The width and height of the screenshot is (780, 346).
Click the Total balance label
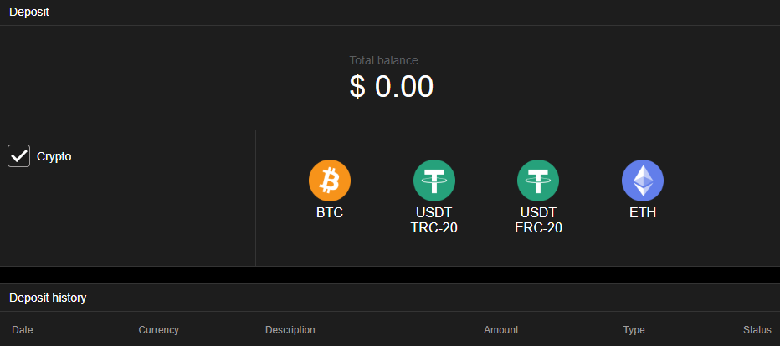click(x=383, y=60)
